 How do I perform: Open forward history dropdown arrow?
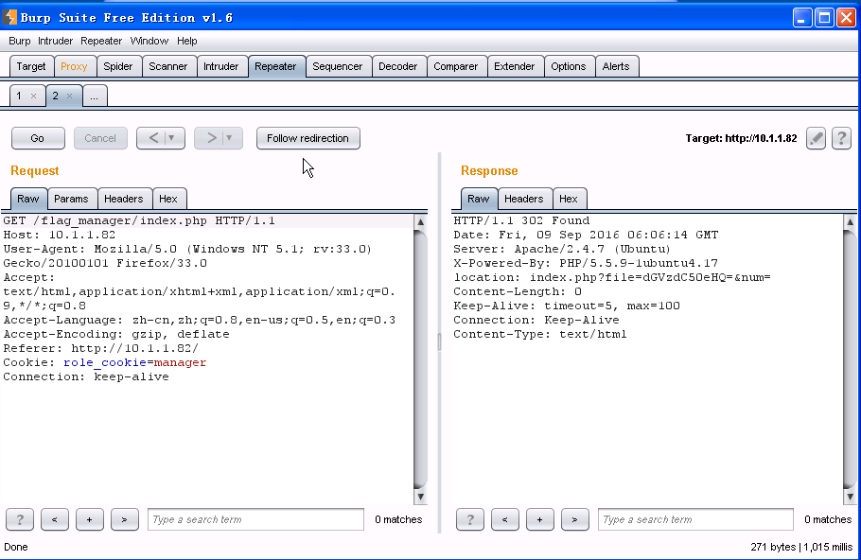(x=230, y=138)
